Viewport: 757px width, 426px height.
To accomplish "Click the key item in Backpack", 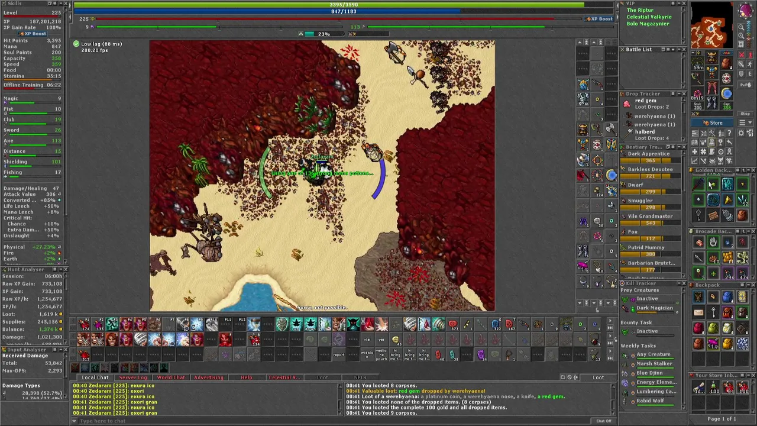I will pyautogui.click(x=713, y=312).
